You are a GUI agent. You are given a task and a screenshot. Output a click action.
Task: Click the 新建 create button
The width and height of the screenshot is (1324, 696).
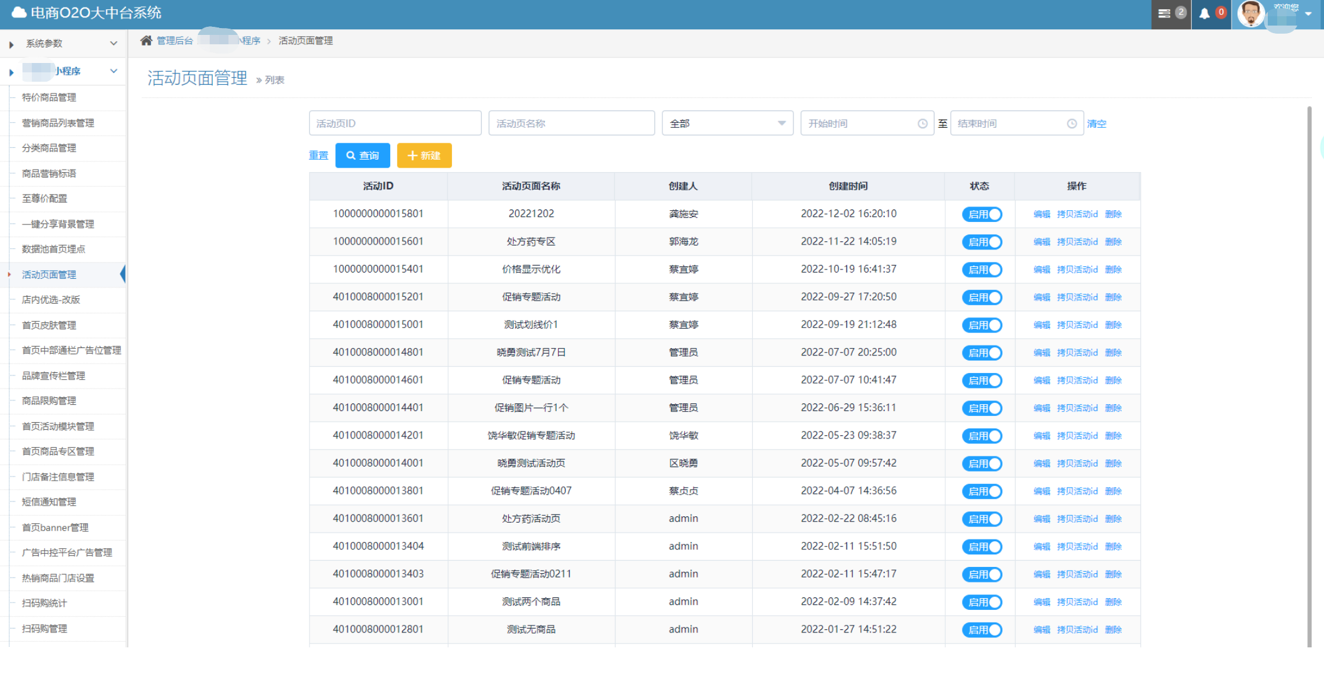pos(424,155)
